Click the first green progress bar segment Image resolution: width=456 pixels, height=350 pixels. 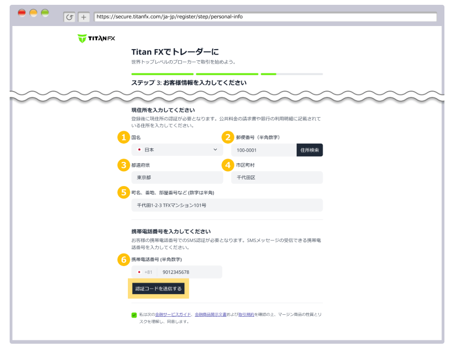tap(162, 74)
